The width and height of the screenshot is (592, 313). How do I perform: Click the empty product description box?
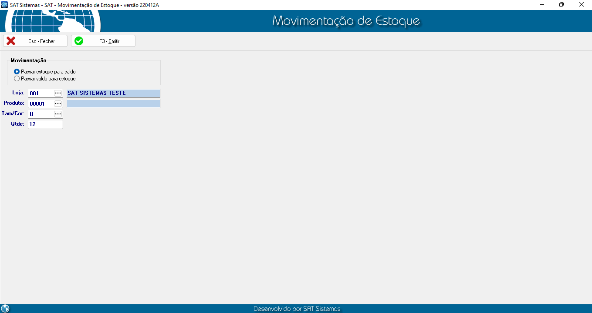click(x=113, y=103)
